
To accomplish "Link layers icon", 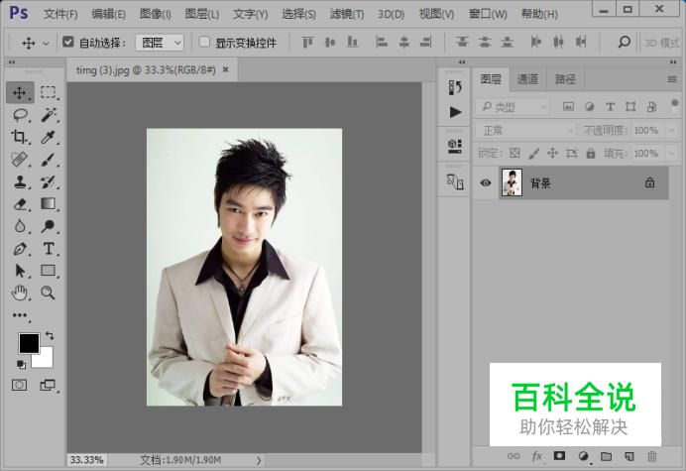I will click(514, 456).
